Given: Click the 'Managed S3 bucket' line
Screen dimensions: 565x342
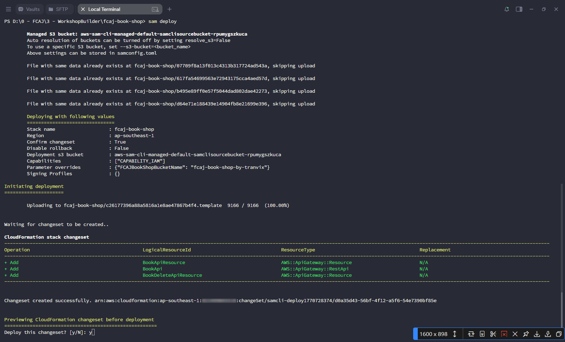Looking at the screenshot, I should (137, 34).
